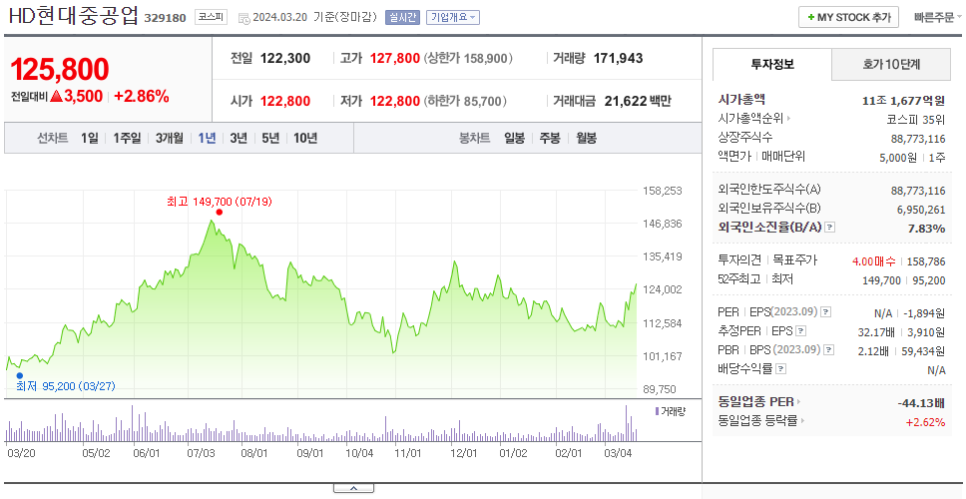Screen dimensions: 966x499
Task: Select the 5년 line chart period
Action: coord(270,138)
